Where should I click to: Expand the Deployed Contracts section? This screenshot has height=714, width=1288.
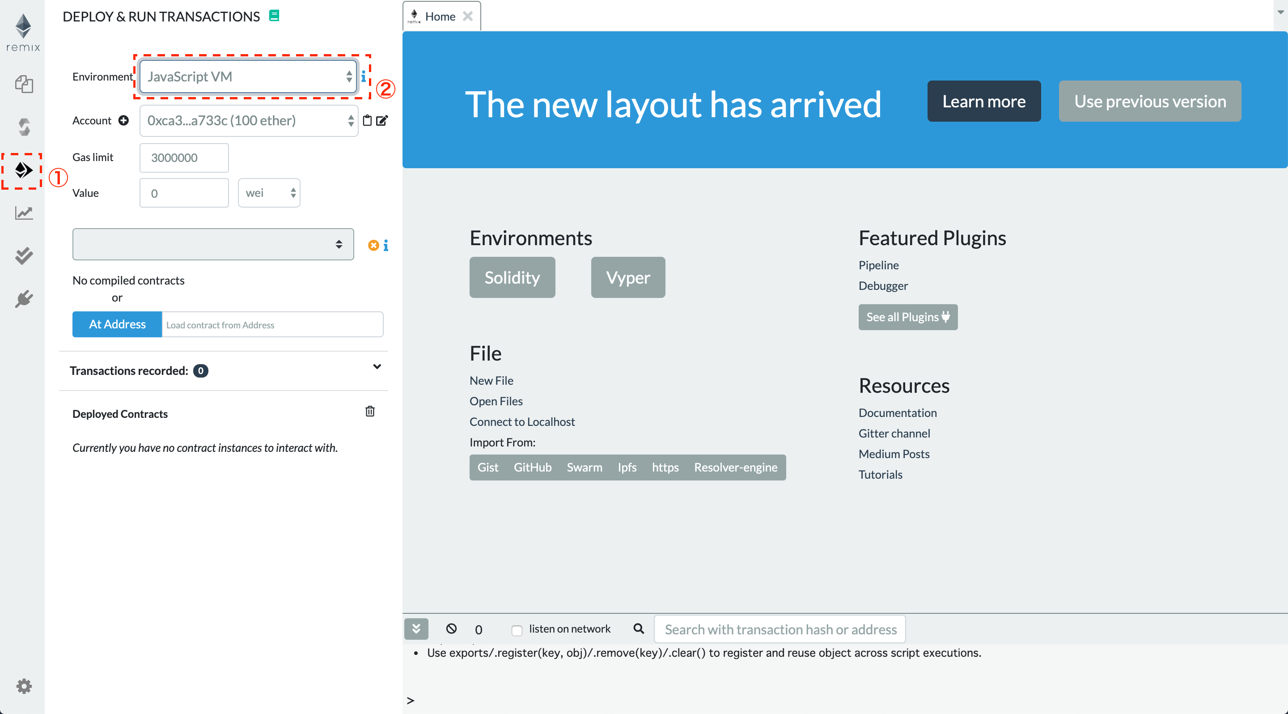pyautogui.click(x=119, y=413)
